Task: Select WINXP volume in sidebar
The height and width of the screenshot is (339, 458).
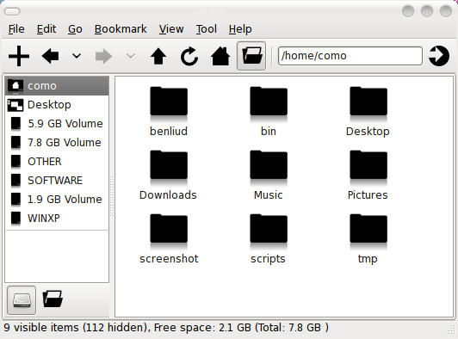Action: point(57,219)
